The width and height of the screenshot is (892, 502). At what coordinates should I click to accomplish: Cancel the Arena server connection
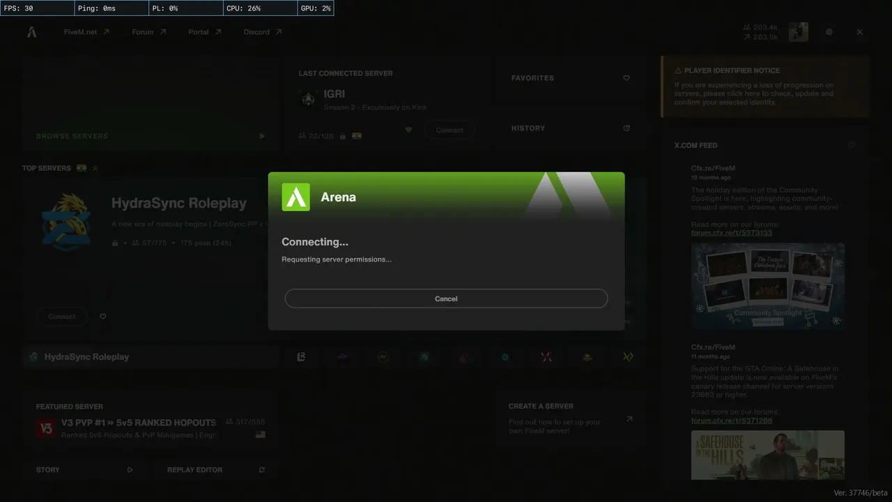[446, 298]
